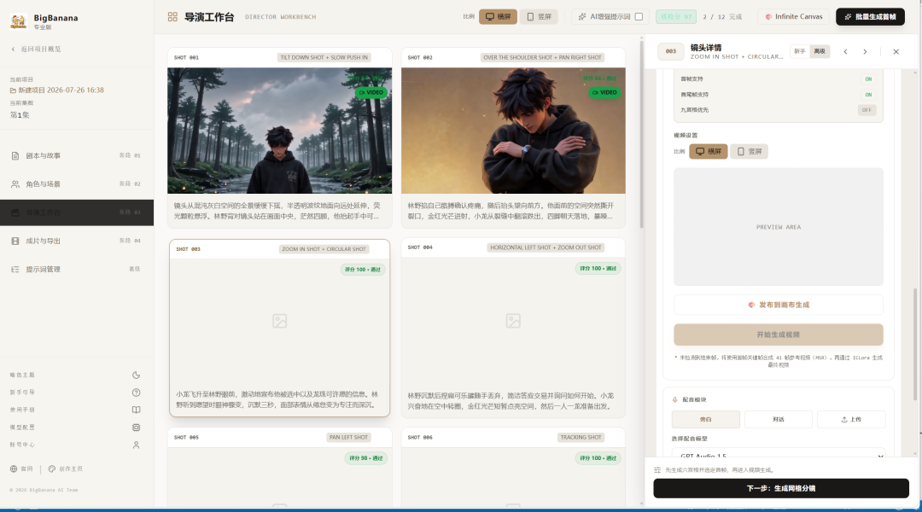Click OVER THE SHOULDER SHOT + PAN RIGHT tag
Screen dimensions: 922x512
[542, 58]
